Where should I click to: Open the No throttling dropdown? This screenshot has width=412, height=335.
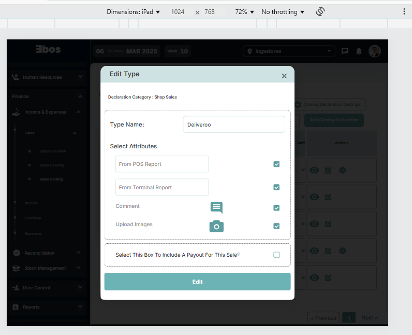click(283, 12)
